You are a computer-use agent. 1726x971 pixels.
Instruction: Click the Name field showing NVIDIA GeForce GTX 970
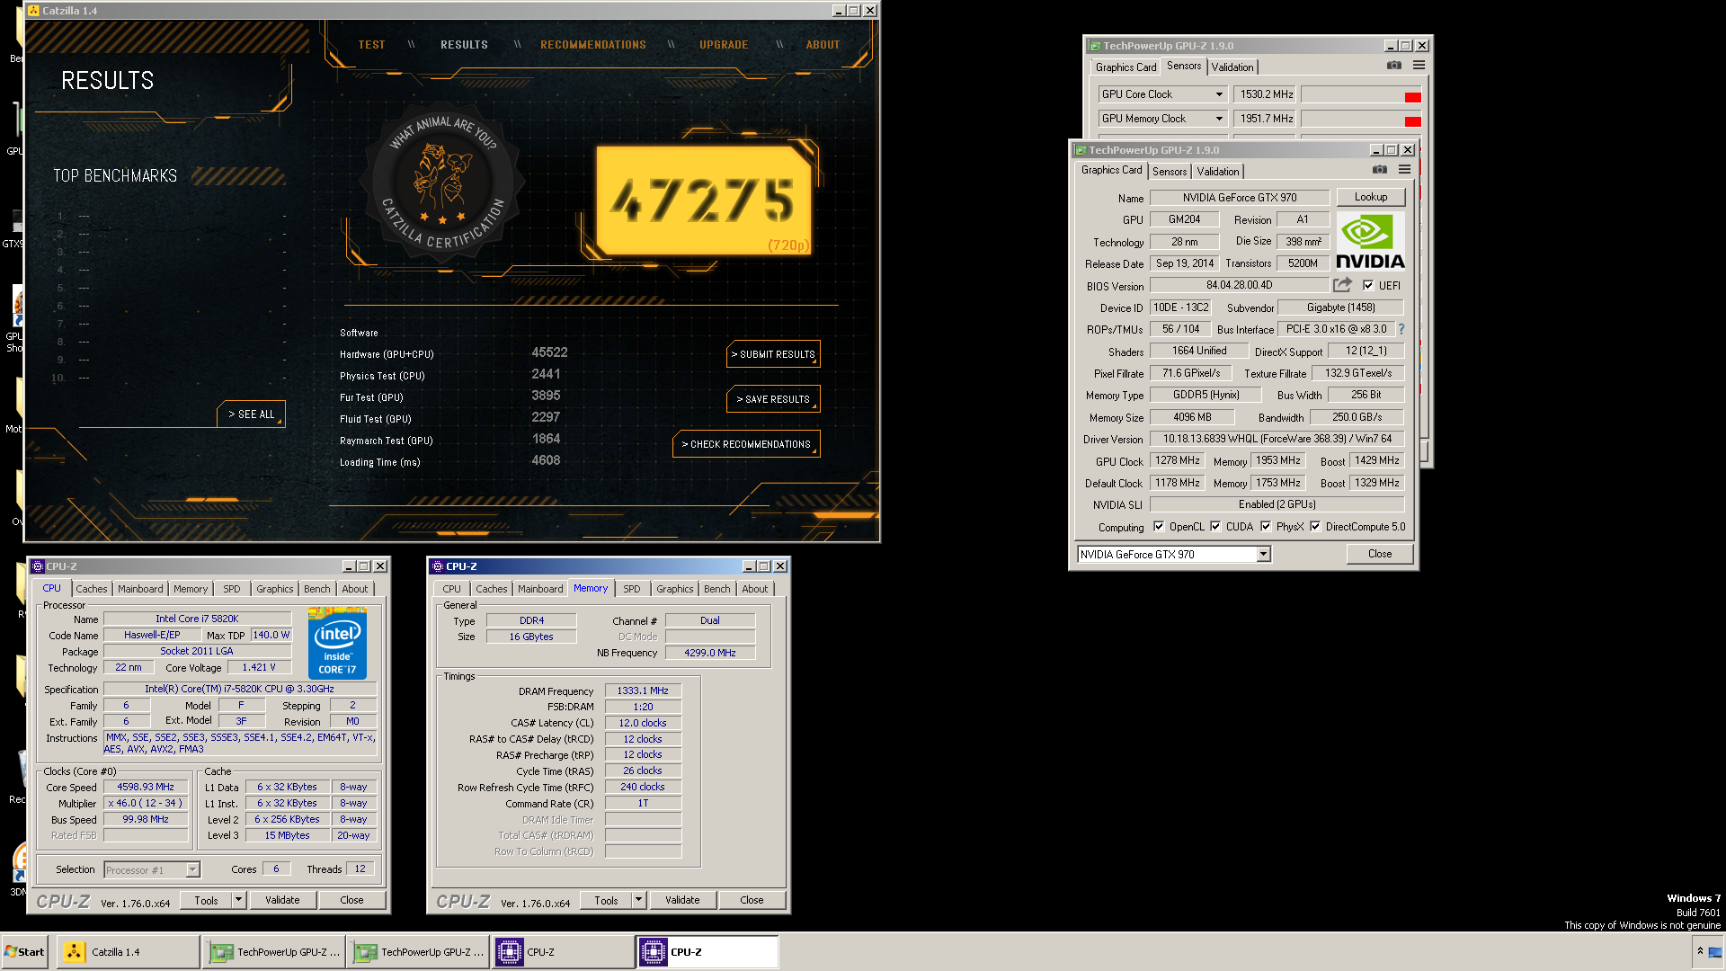(x=1239, y=198)
